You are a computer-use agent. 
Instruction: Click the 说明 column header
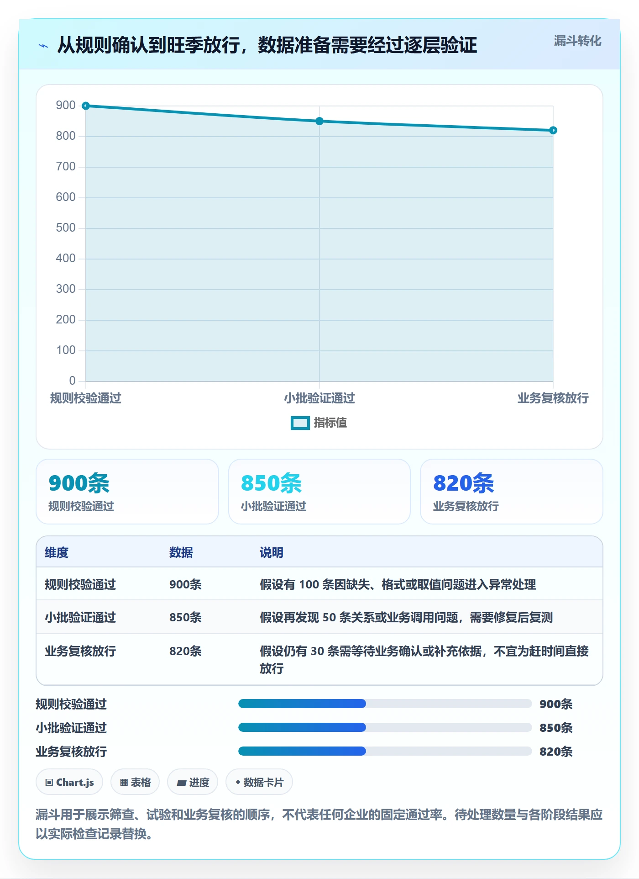coord(272,553)
